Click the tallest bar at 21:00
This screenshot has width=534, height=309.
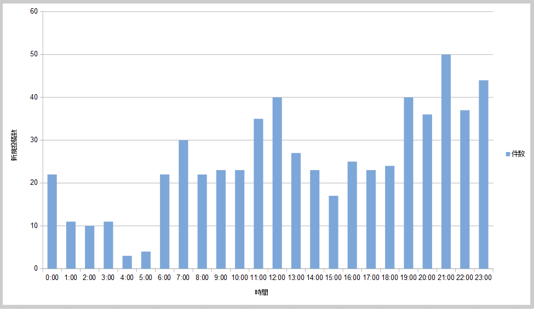446,161
